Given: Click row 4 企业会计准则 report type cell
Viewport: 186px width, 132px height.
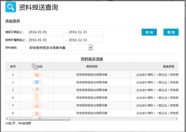Looking at the screenshot, I should click(154, 98).
